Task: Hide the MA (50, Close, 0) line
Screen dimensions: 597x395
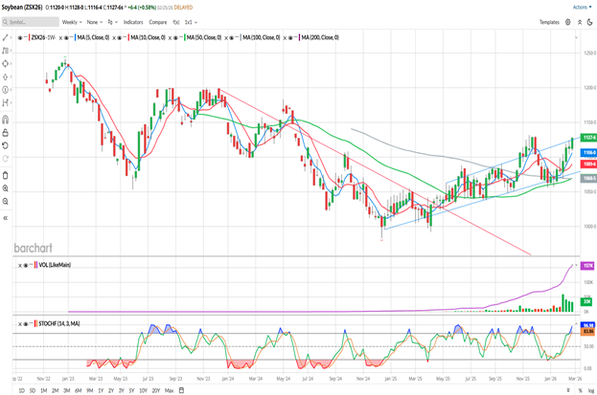Action: (175, 37)
